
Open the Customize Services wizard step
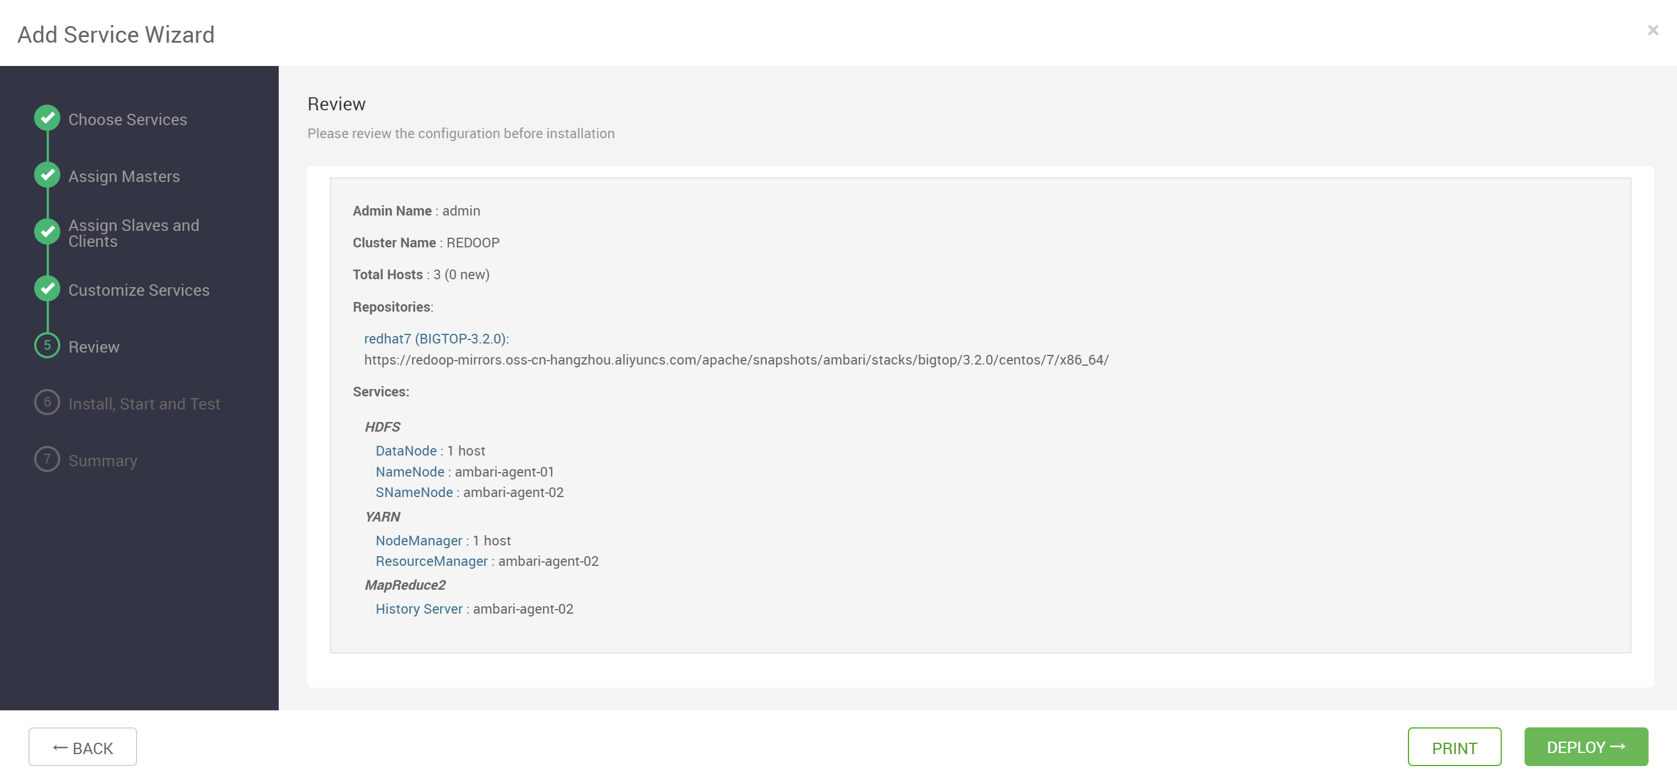139,291
